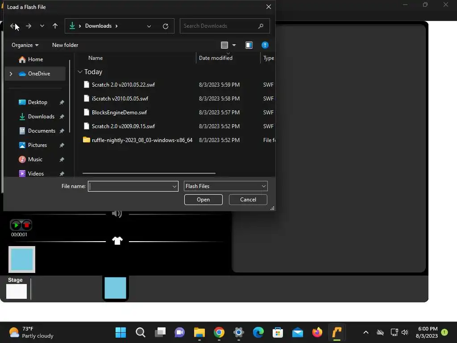The width and height of the screenshot is (457, 343).
Task: Open Task View on taskbar
Action: (160, 332)
